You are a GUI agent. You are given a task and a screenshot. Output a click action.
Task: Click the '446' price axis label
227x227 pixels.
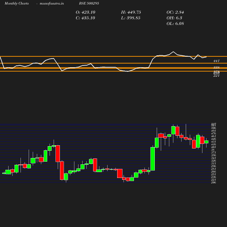pyautogui.click(x=213, y=139)
